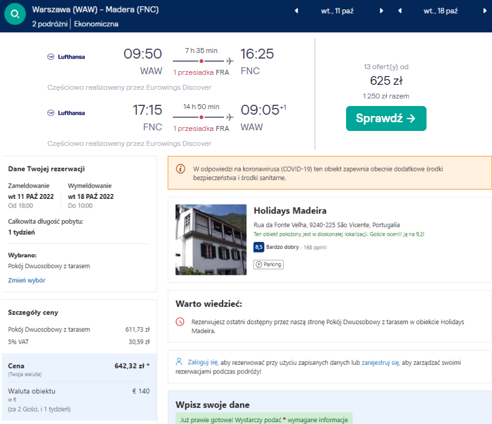Click Wymeldowanie date wt 18 PAŹ 2022
The height and width of the screenshot is (424, 492).
coord(90,196)
